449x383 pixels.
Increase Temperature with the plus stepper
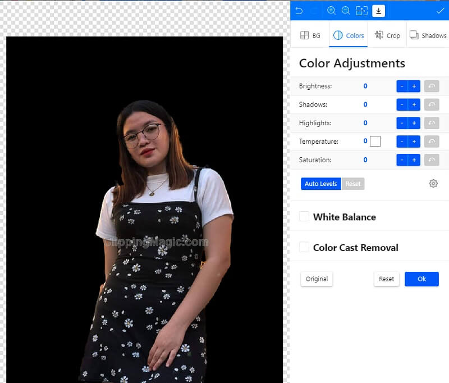415,141
